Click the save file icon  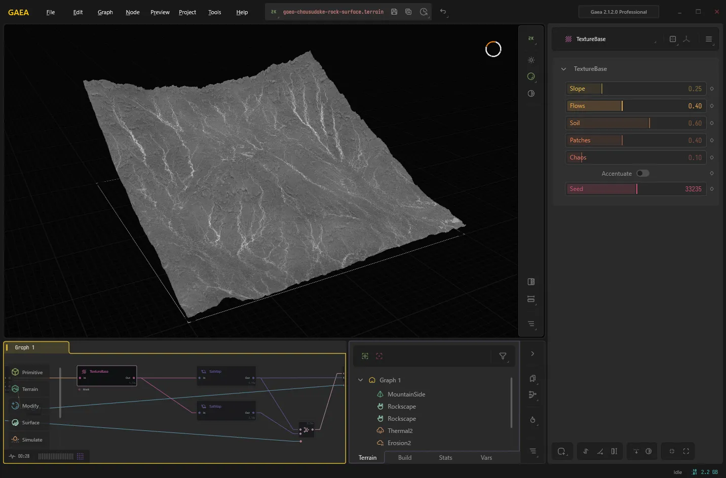pos(394,12)
